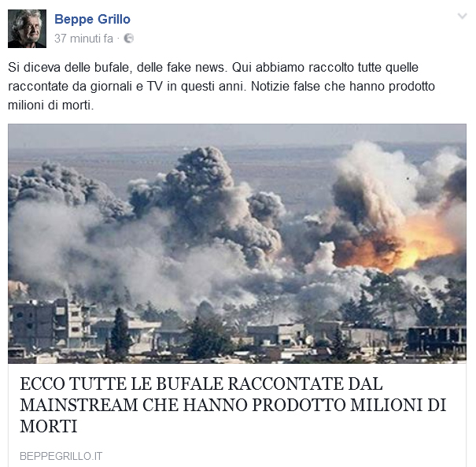Follow the BEPPEGRILLO.IT source domain

point(61,456)
